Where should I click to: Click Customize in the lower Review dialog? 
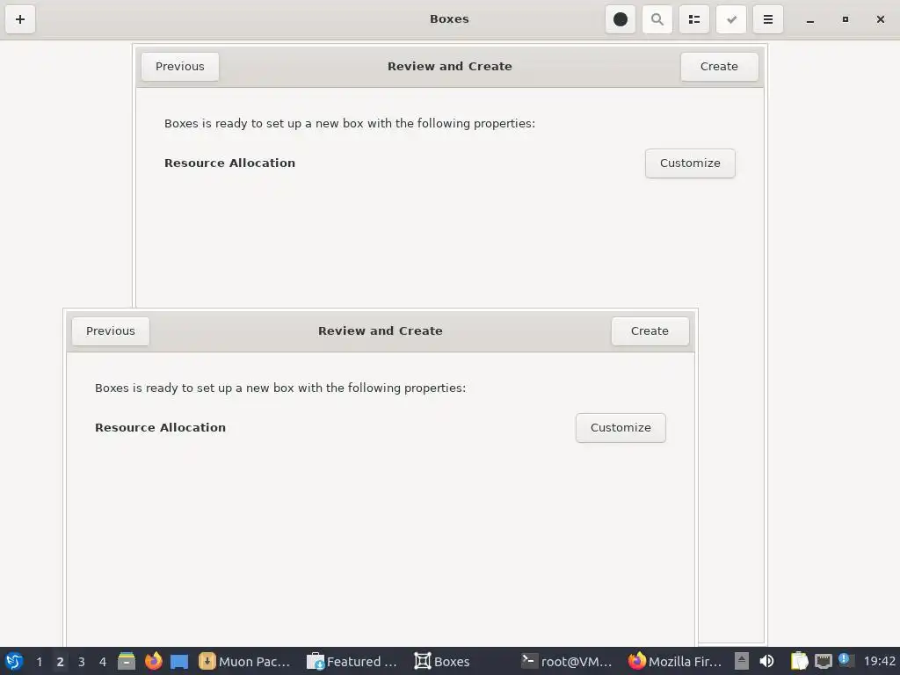(x=621, y=428)
